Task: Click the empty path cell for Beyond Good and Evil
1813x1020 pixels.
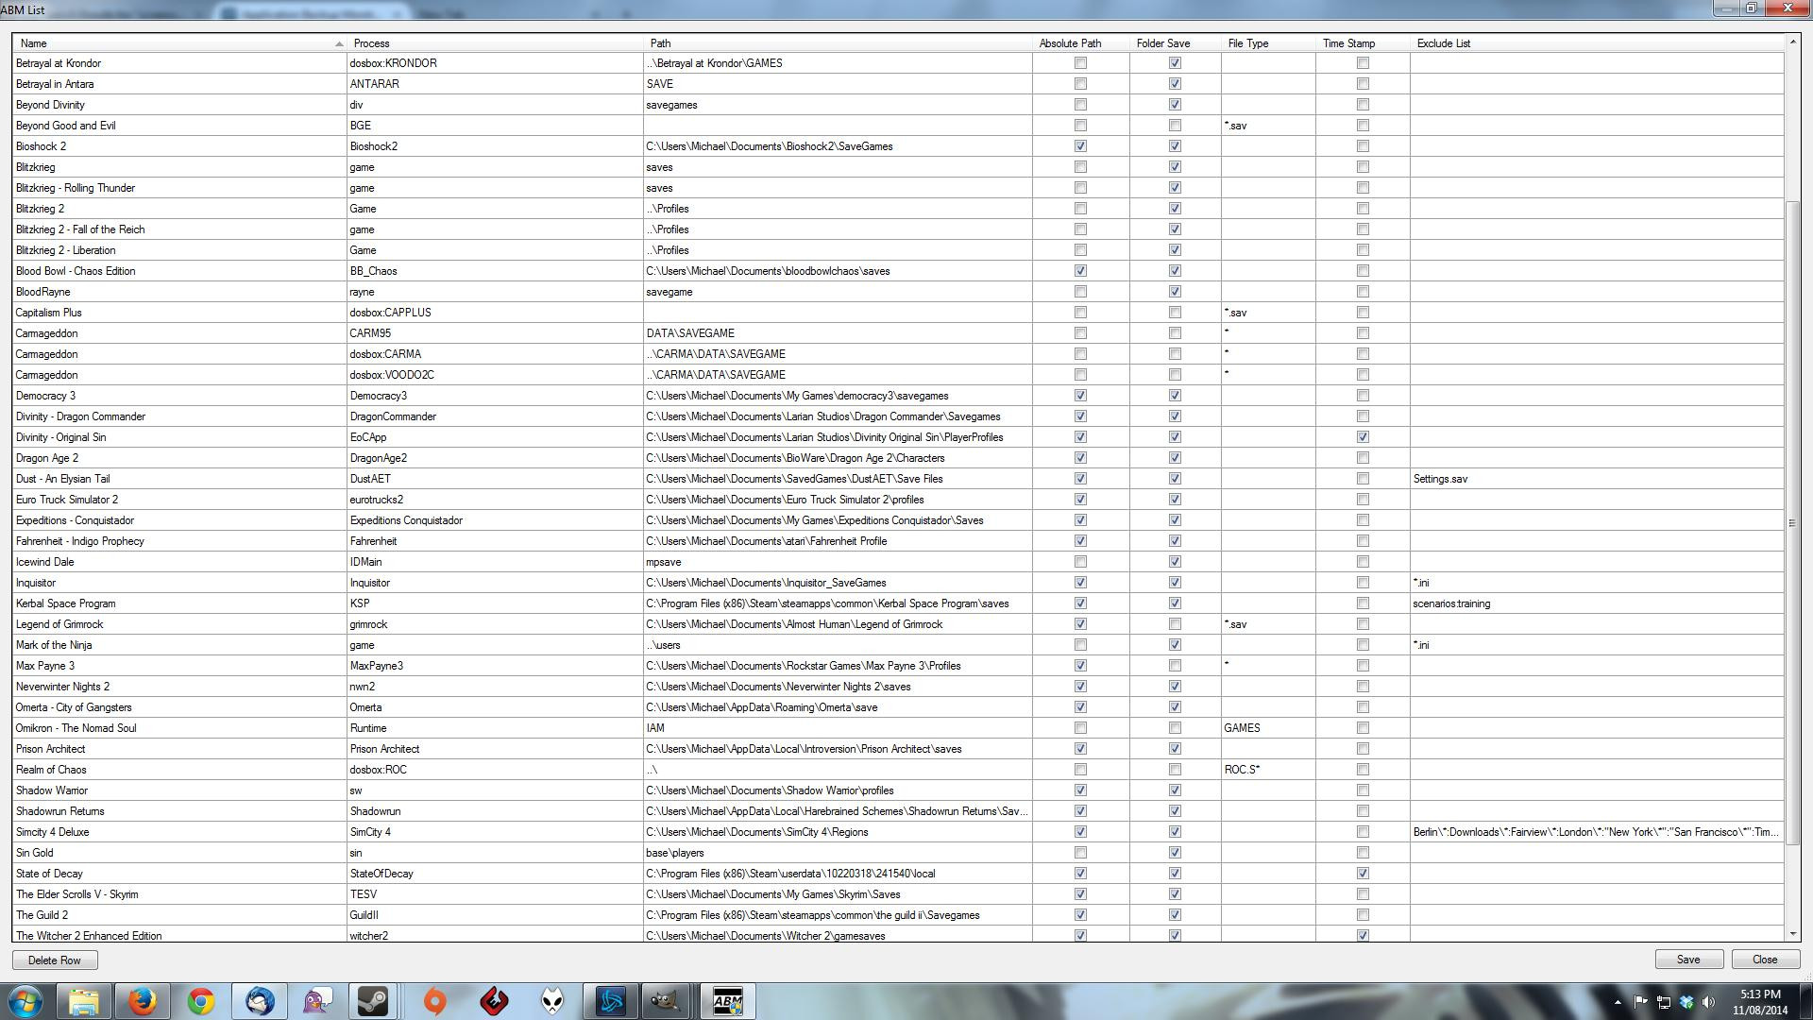Action: pyautogui.click(x=839, y=126)
